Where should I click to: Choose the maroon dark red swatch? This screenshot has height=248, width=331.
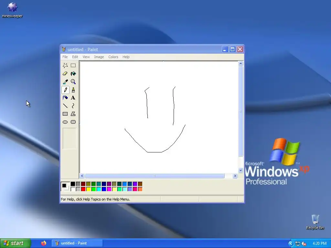83,184
